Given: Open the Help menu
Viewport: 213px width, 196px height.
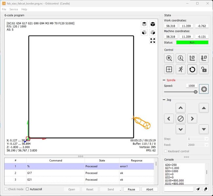Looking at the screenshot, I should (x=24, y=9).
